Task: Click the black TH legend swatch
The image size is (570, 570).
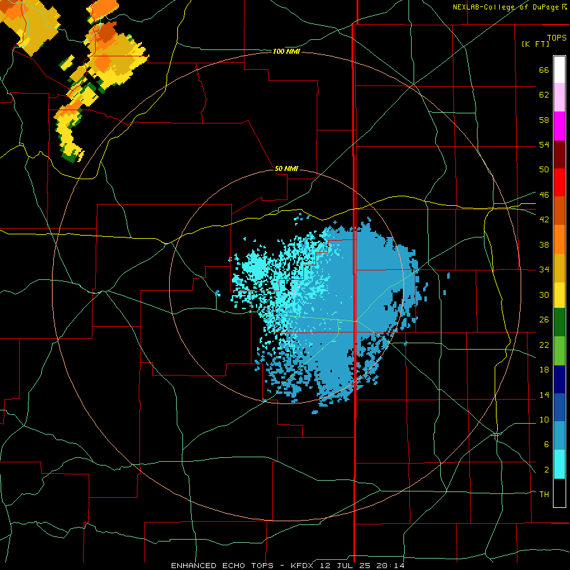Action: [x=559, y=493]
